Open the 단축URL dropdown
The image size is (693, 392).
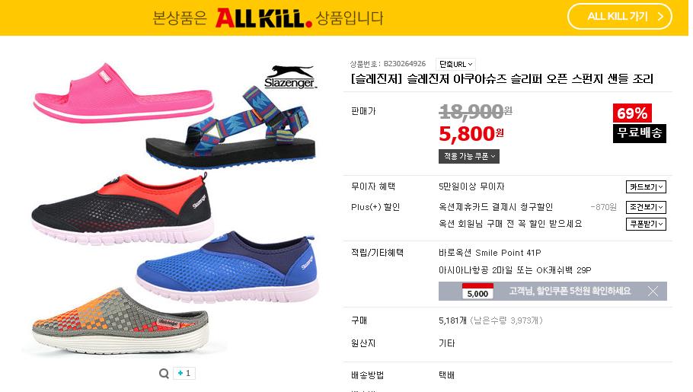point(455,64)
